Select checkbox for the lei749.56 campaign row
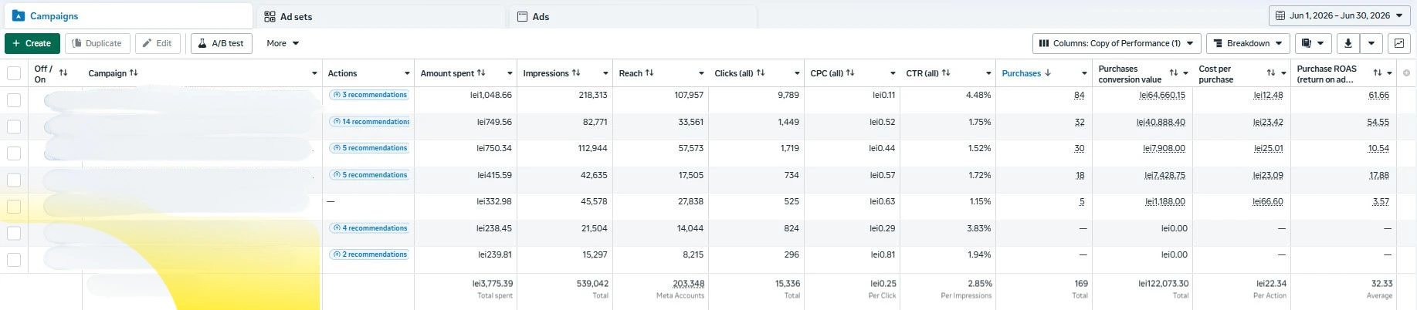 pyautogui.click(x=14, y=126)
